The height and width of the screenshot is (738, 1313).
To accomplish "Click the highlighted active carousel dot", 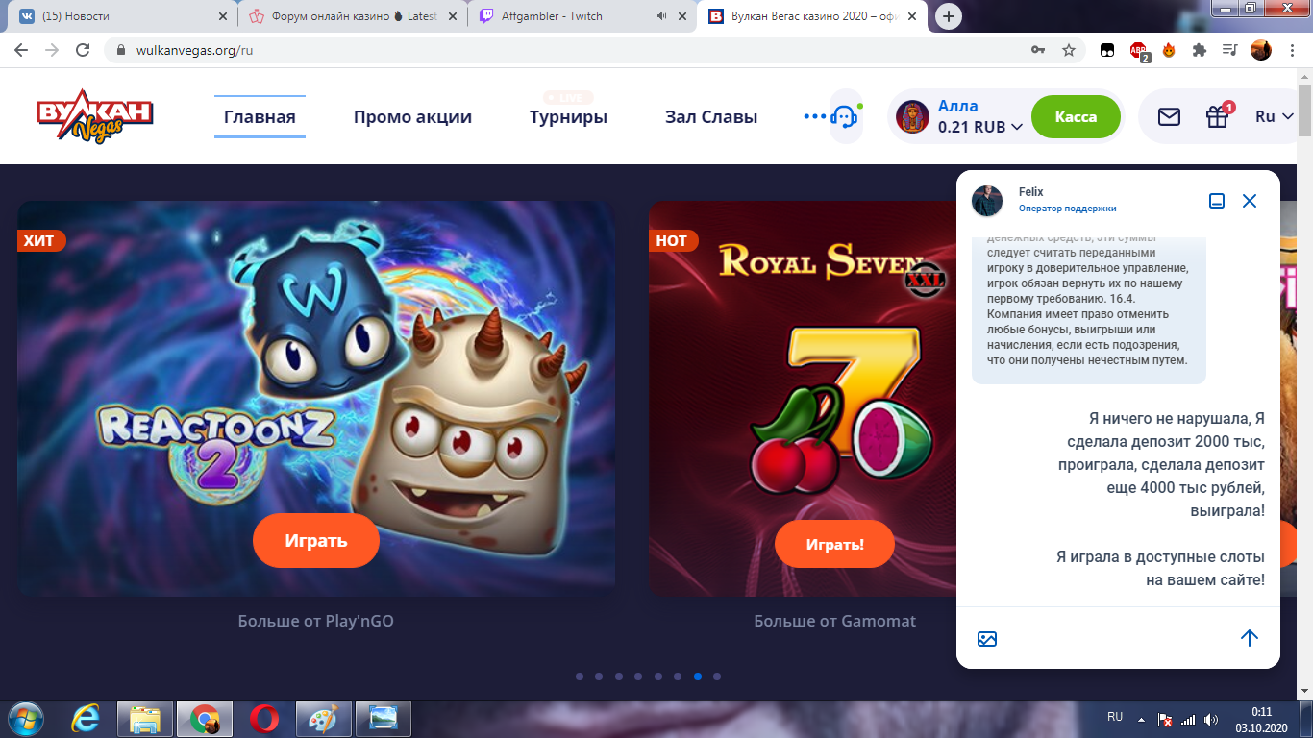I will click(x=698, y=676).
